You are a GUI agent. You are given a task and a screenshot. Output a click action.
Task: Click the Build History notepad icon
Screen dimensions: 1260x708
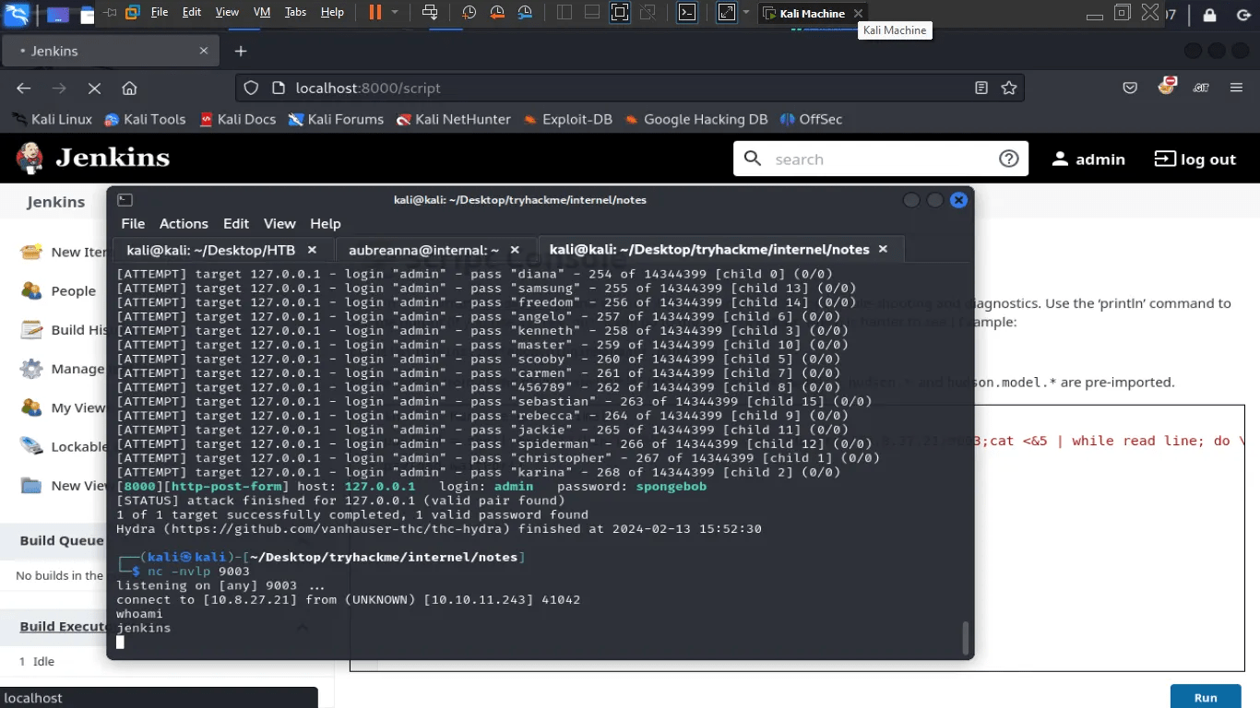[x=31, y=329]
